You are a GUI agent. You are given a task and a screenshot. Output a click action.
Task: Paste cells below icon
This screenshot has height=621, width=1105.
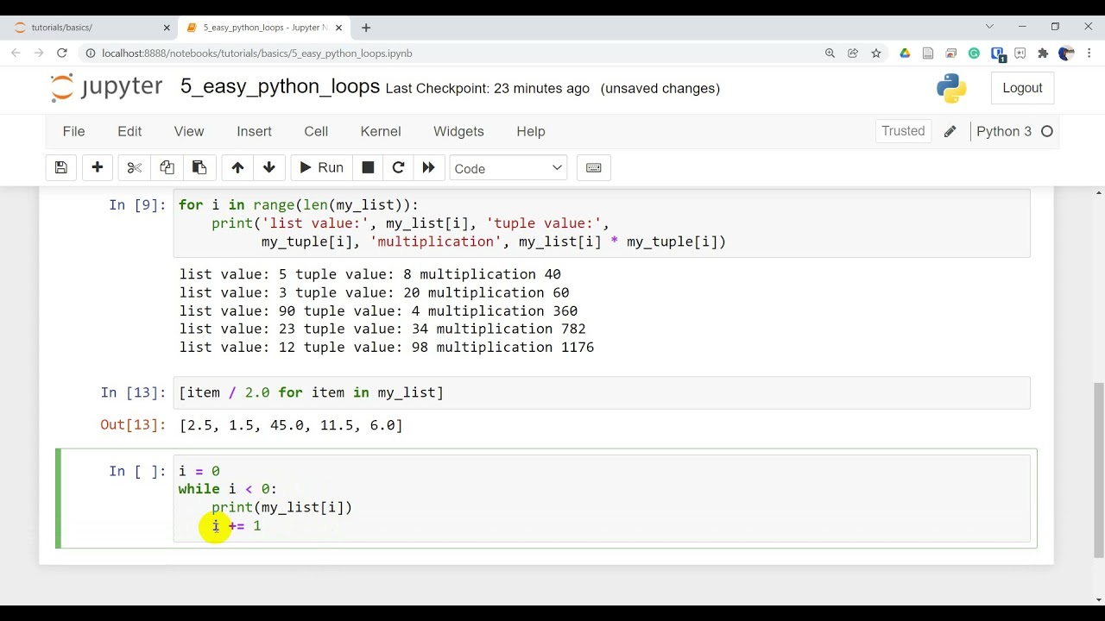tap(199, 168)
